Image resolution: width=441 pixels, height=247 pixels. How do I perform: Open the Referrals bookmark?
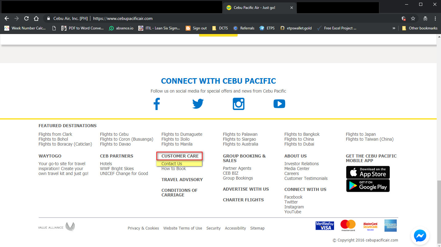click(244, 28)
